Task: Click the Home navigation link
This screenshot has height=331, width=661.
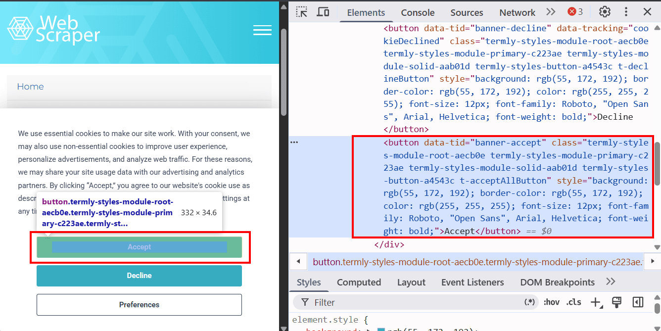Action: click(30, 87)
